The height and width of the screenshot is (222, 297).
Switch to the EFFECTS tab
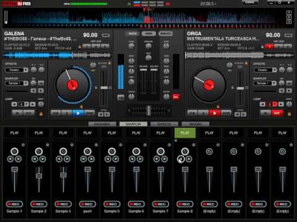(164, 124)
